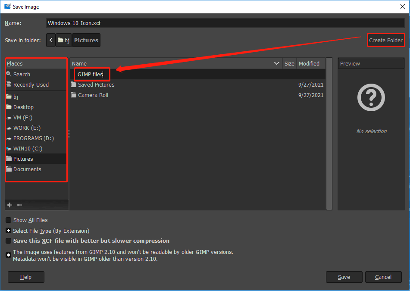The width and height of the screenshot is (410, 291).
Task: Click the back arrow in the folder path
Action: click(51, 40)
